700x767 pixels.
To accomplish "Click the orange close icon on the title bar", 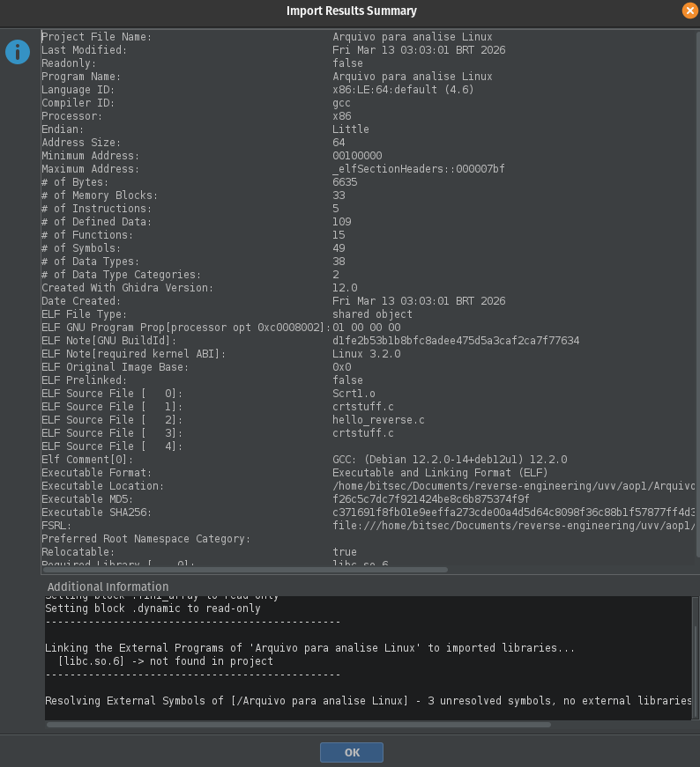I will click(x=690, y=11).
